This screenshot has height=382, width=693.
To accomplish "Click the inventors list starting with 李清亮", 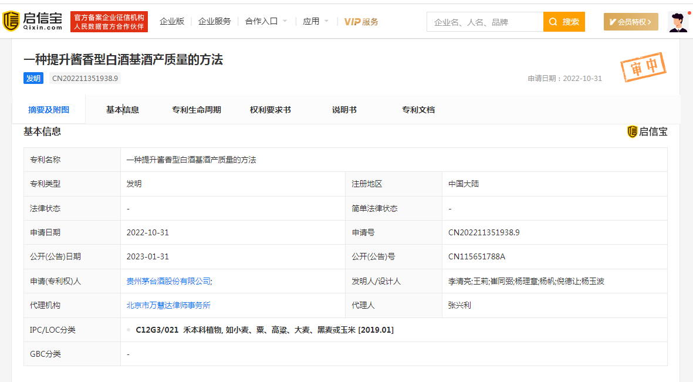I will (526, 281).
